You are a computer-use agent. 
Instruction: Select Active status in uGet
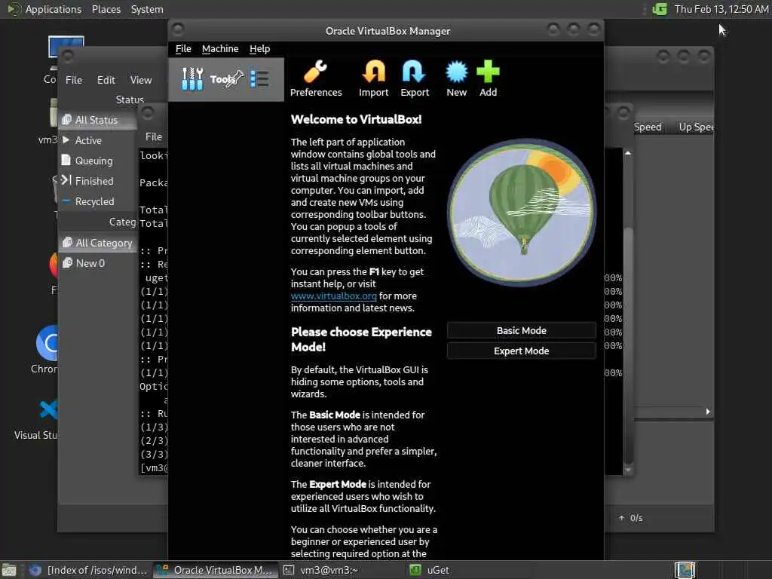pyautogui.click(x=97, y=140)
